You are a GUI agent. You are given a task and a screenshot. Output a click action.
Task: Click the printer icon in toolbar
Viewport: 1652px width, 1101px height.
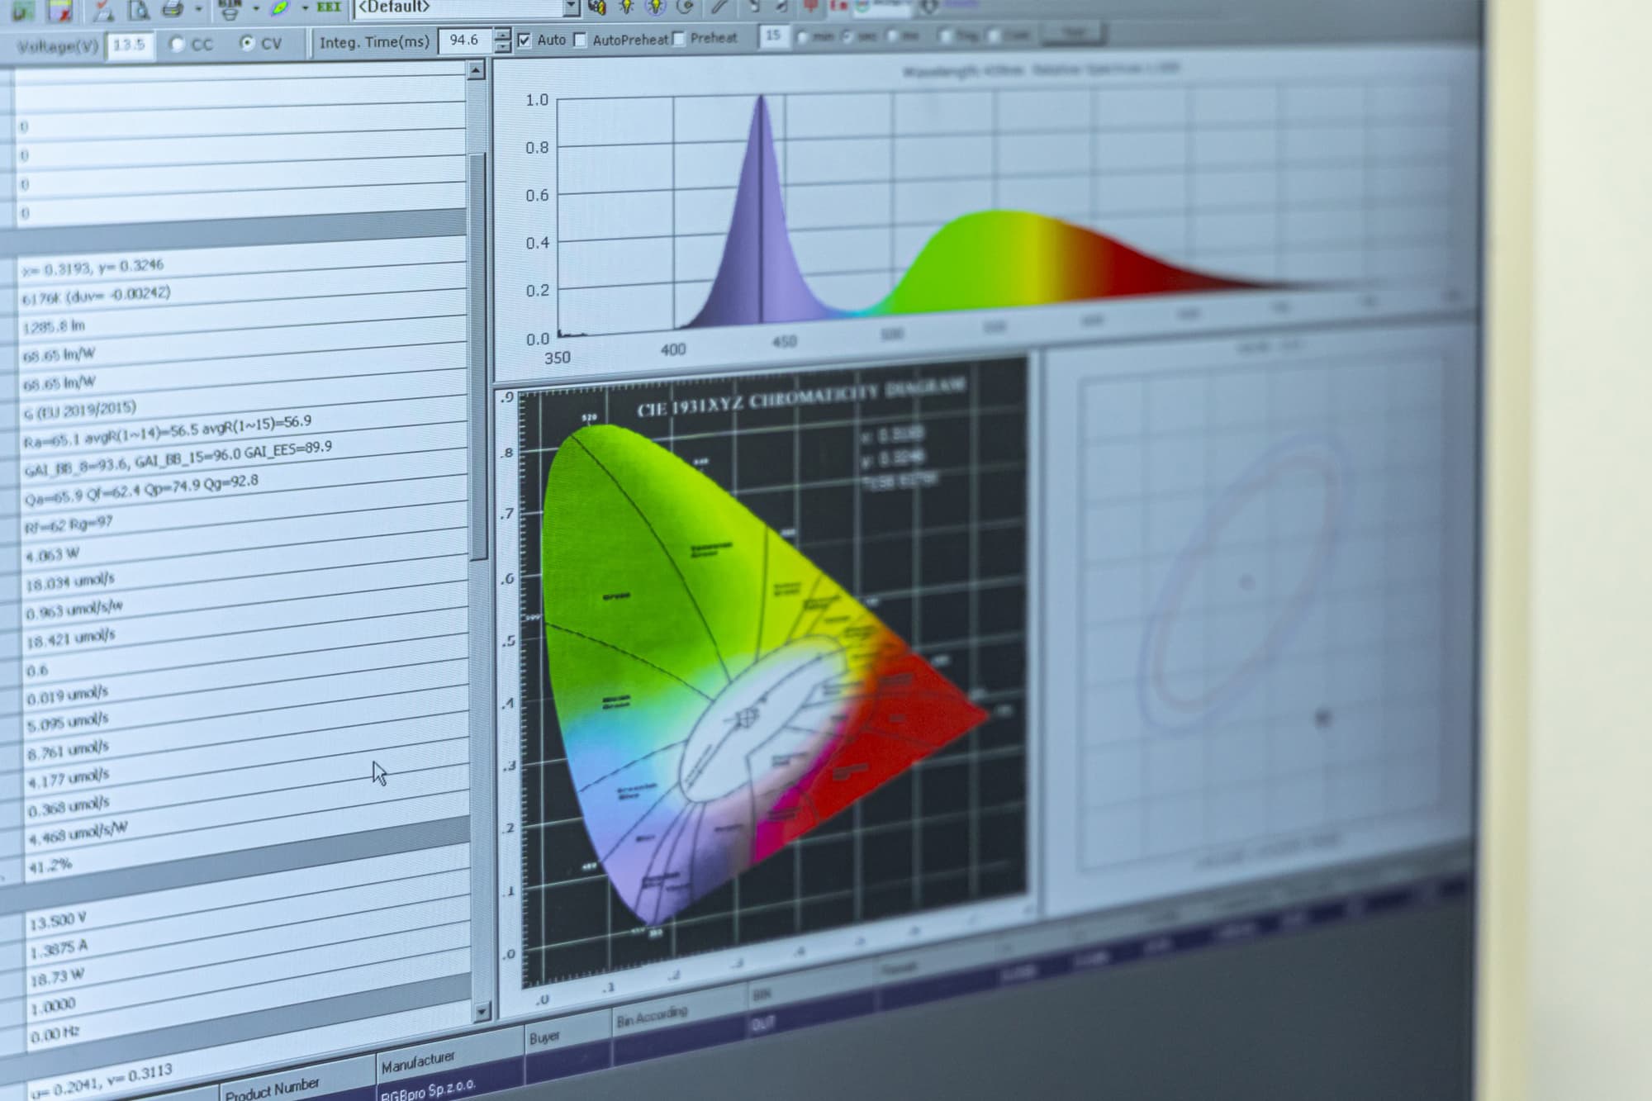point(173,9)
